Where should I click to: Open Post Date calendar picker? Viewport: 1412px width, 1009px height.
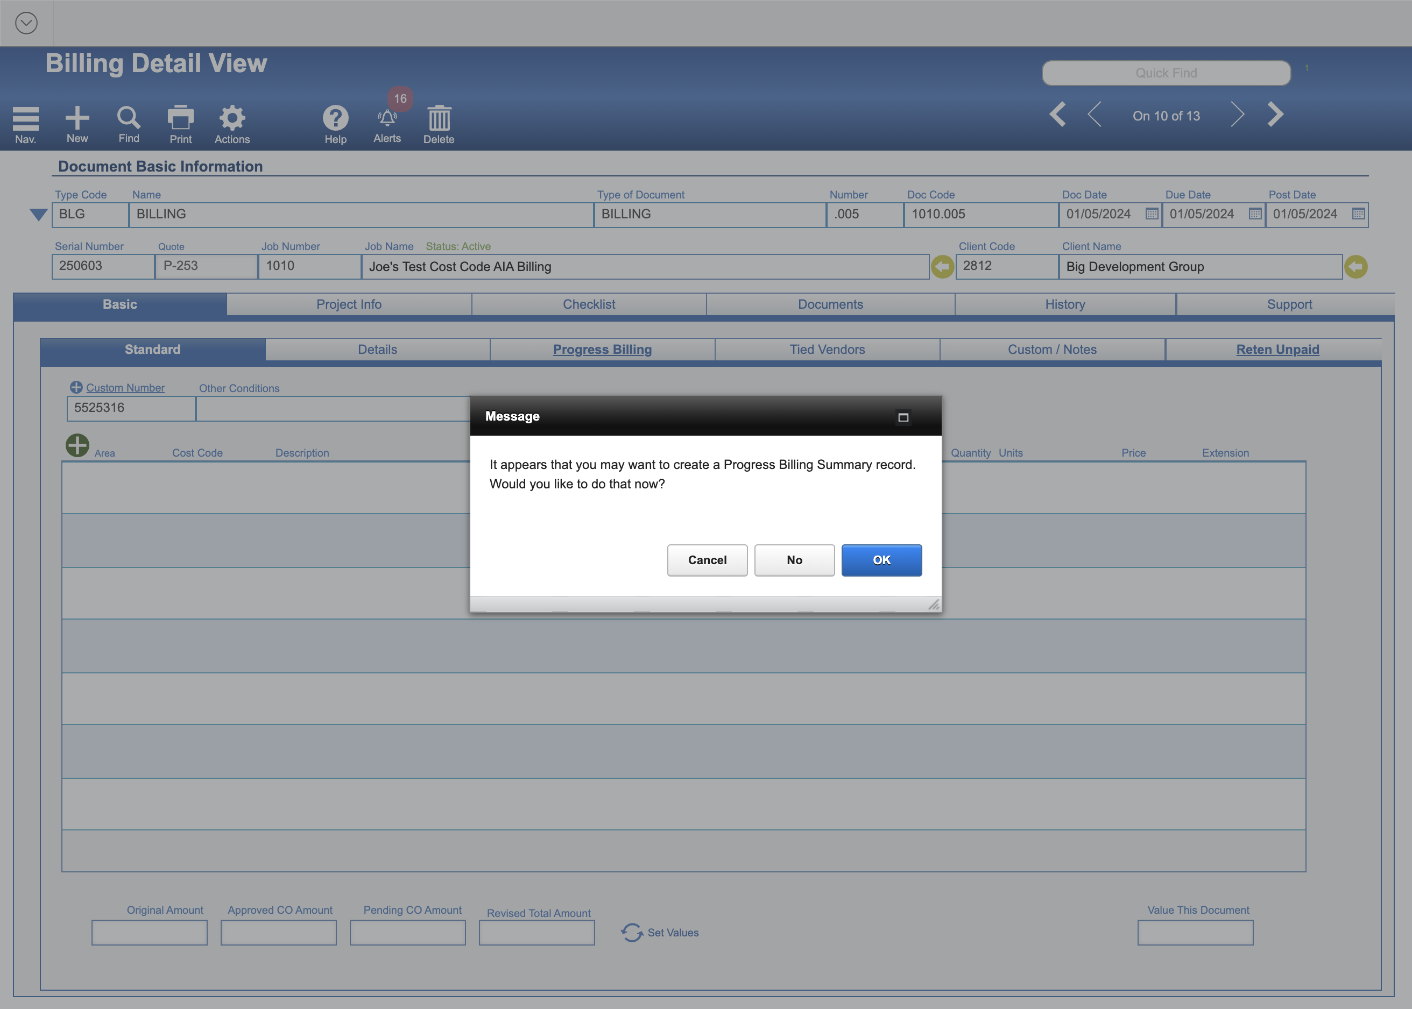[1359, 214]
